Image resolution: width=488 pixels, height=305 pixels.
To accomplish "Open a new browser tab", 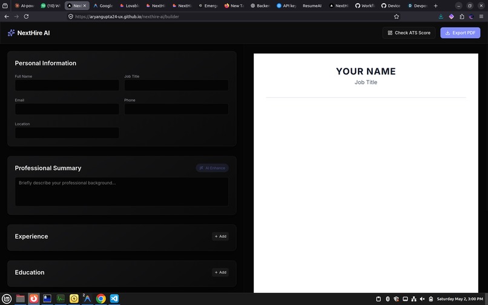I will pyautogui.click(x=436, y=5).
